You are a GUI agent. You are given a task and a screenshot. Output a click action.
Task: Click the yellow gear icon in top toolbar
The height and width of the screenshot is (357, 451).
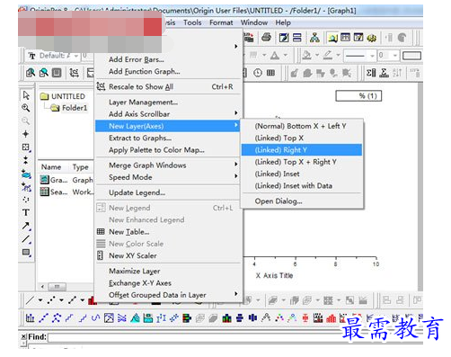[x=372, y=38]
